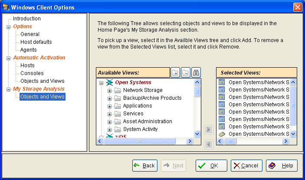This screenshot has width=305, height=180.
Task: Open the Introduction page
Action: [27, 19]
